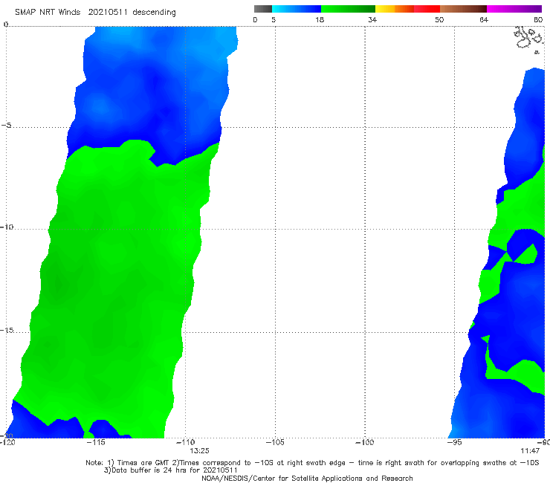Screen dimensions: 550x483
Task: Click the cyan-blue segment of the color bar
Action: coord(297,9)
